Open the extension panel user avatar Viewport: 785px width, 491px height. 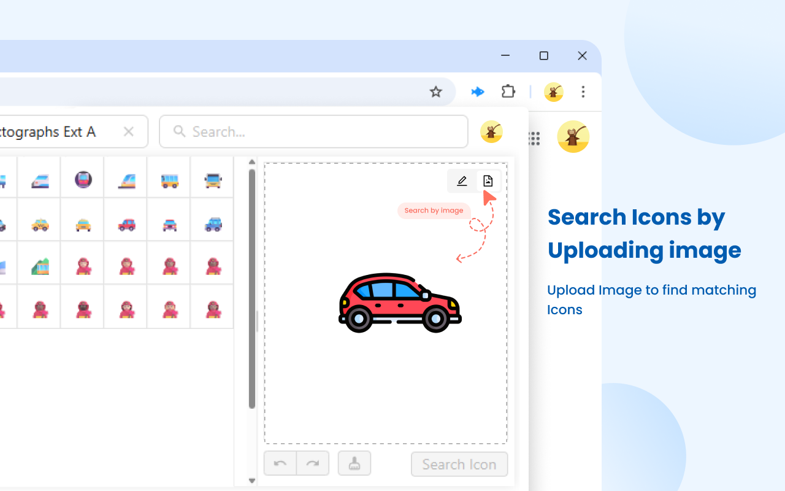click(x=491, y=131)
